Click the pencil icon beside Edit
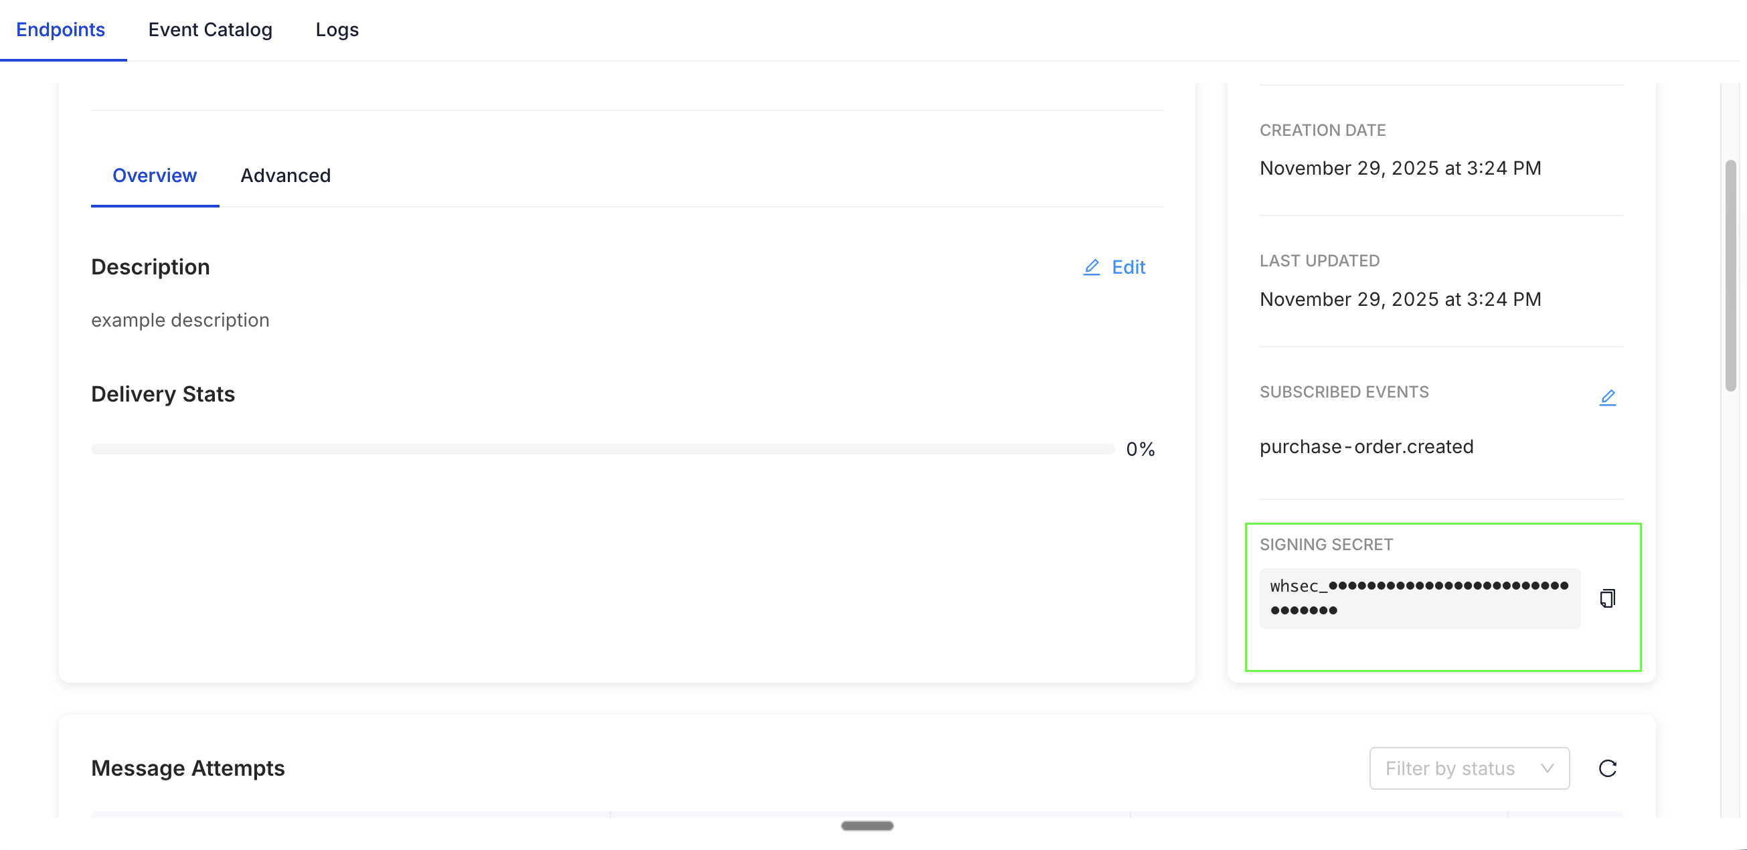 (1091, 267)
